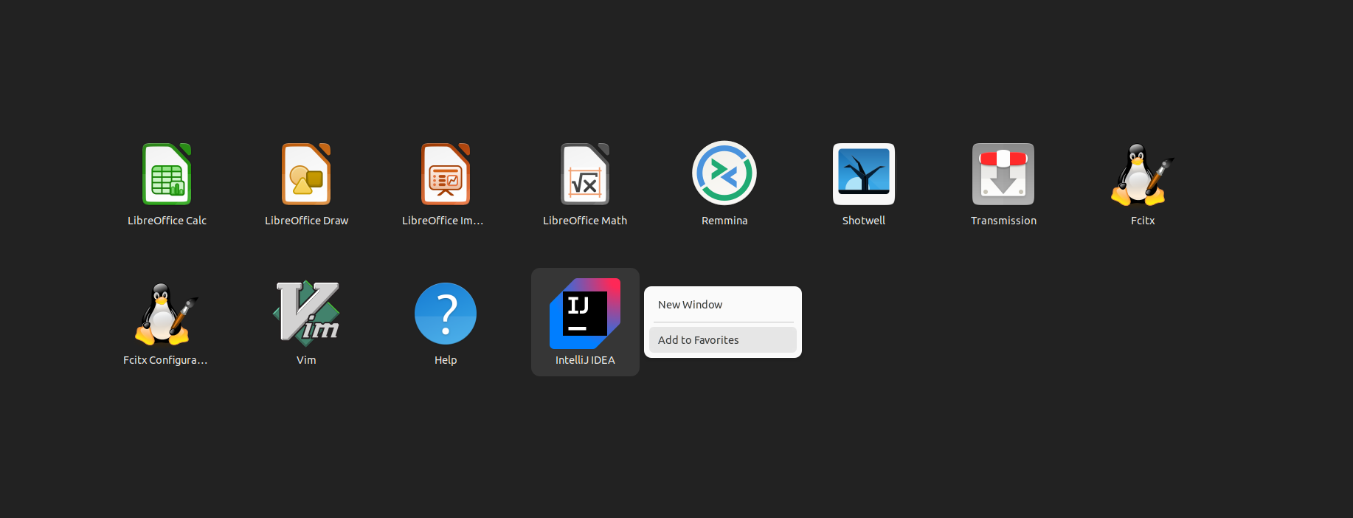Launch Shotwell photo manager icon
The image size is (1353, 518).
click(x=864, y=173)
